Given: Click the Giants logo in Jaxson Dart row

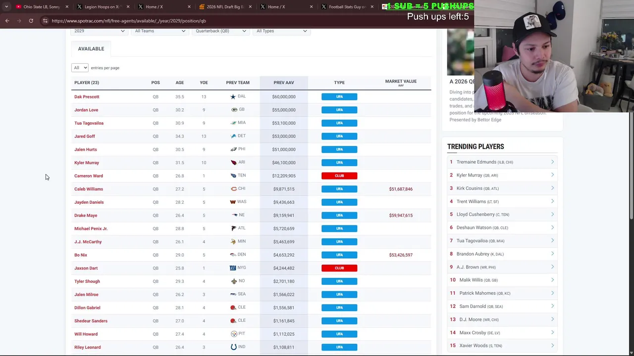Looking at the screenshot, I should tap(233, 267).
